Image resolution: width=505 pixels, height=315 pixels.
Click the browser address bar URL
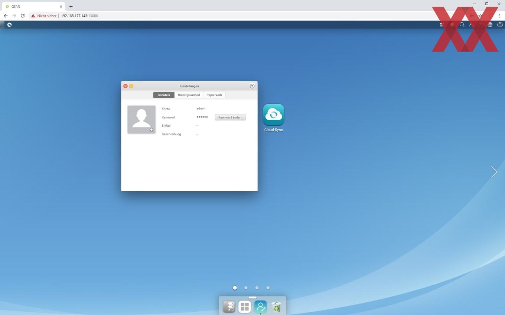tap(79, 16)
